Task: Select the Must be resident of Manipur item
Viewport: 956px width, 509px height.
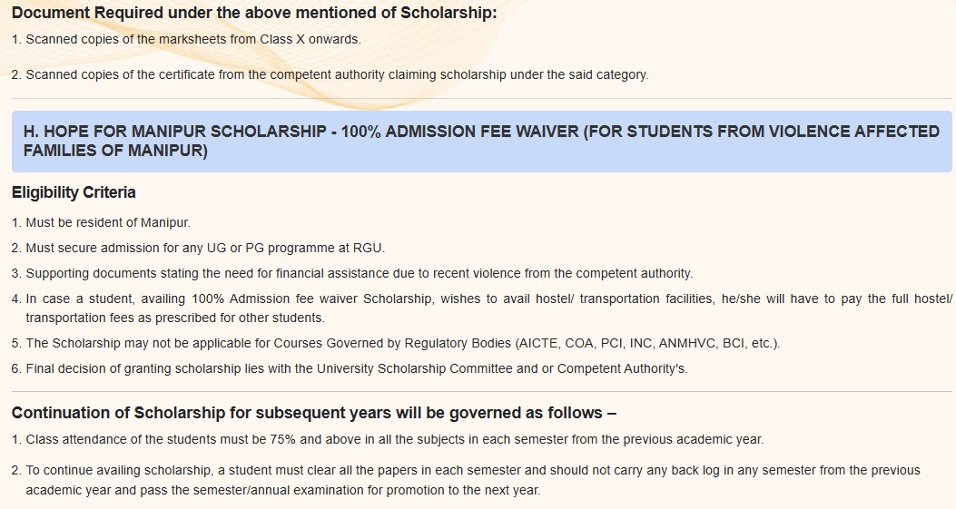Action: 101,222
